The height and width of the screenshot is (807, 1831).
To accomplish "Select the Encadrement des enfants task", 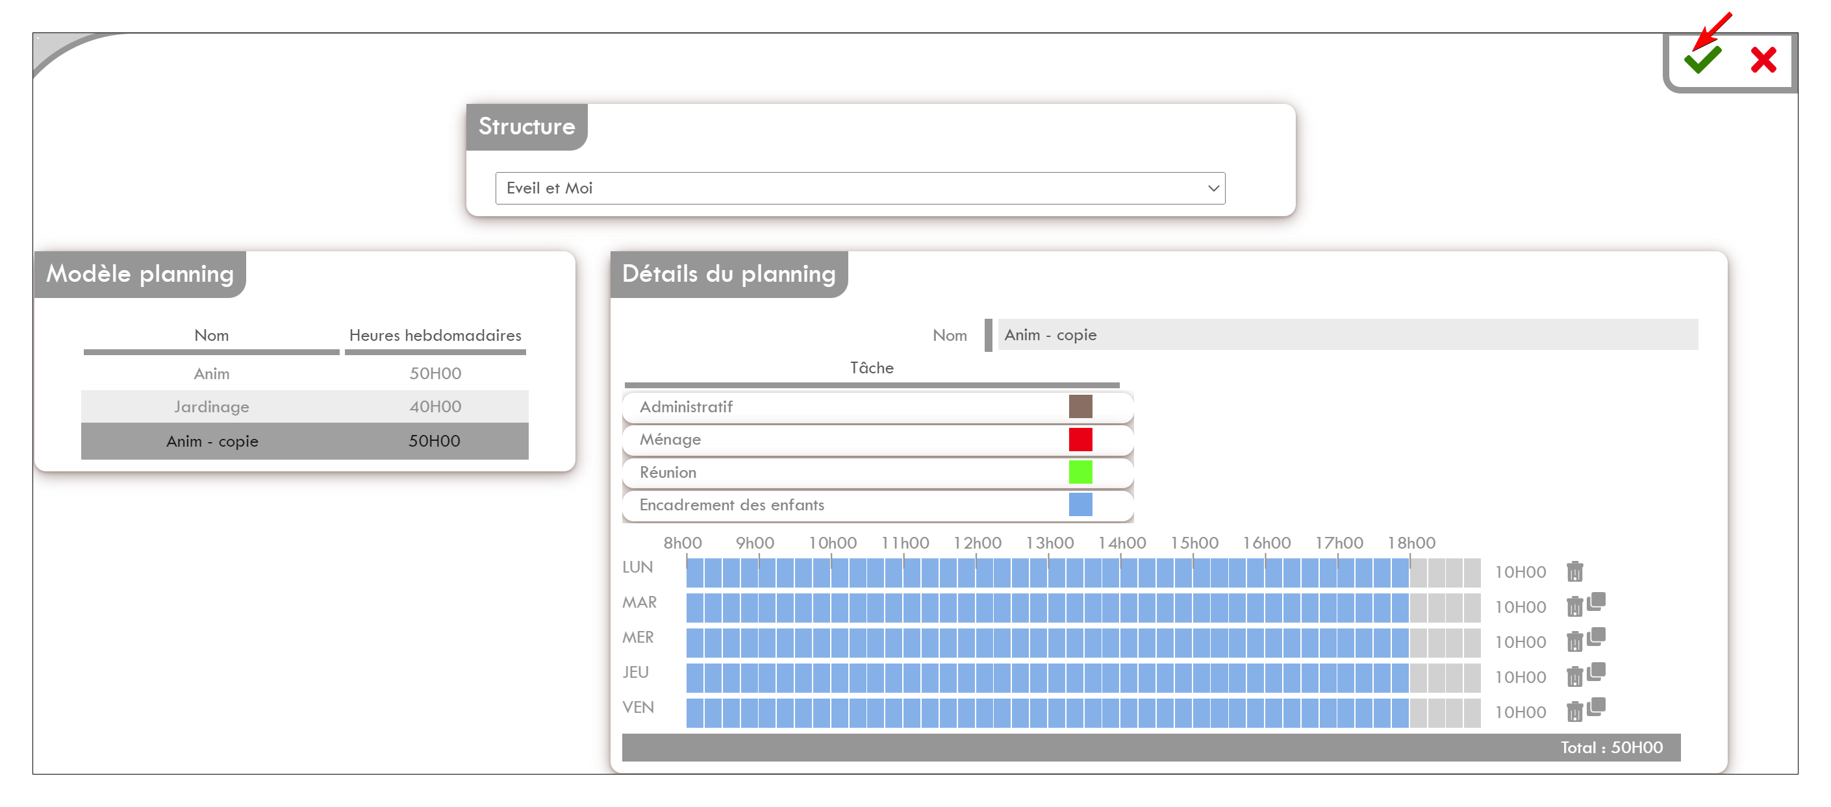I will click(x=878, y=505).
